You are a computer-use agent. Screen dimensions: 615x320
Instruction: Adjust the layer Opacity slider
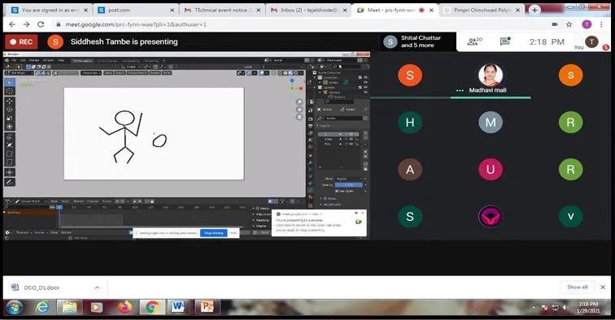point(349,185)
